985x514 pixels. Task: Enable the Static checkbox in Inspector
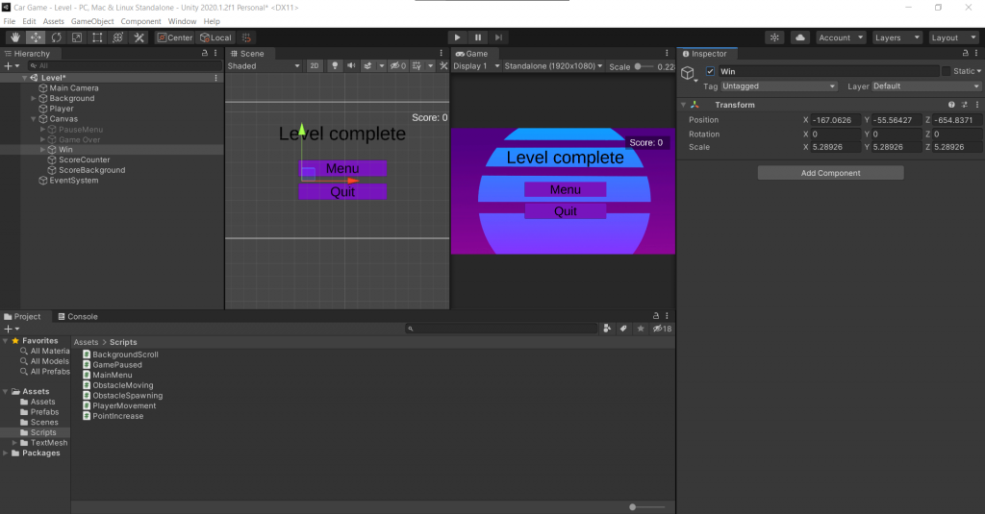point(946,71)
